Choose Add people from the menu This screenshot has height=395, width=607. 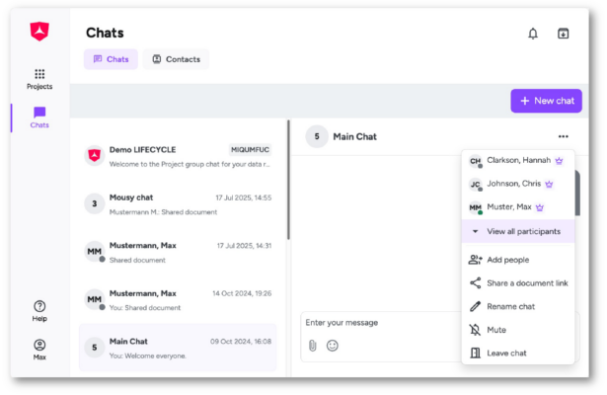point(507,260)
